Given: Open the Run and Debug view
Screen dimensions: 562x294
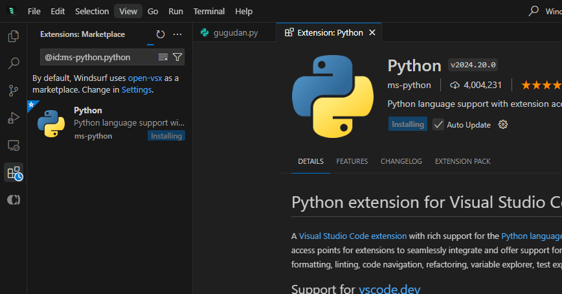Looking at the screenshot, I should (x=13, y=118).
